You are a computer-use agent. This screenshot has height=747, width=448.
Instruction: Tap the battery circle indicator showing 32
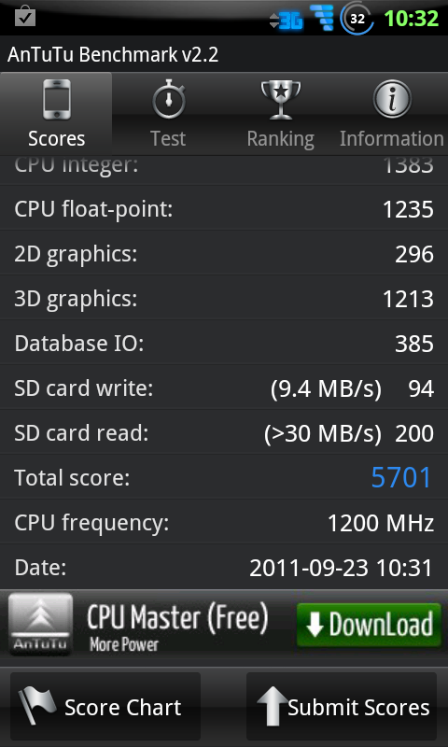coord(357,19)
